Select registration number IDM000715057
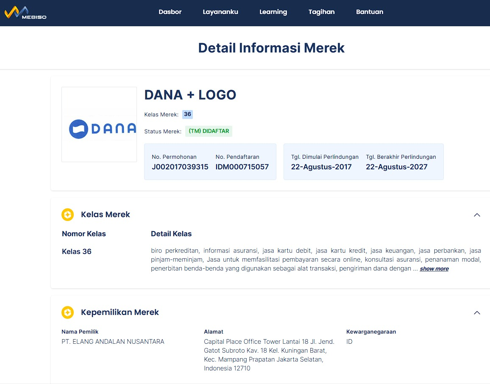490x384 pixels. pyautogui.click(x=242, y=167)
